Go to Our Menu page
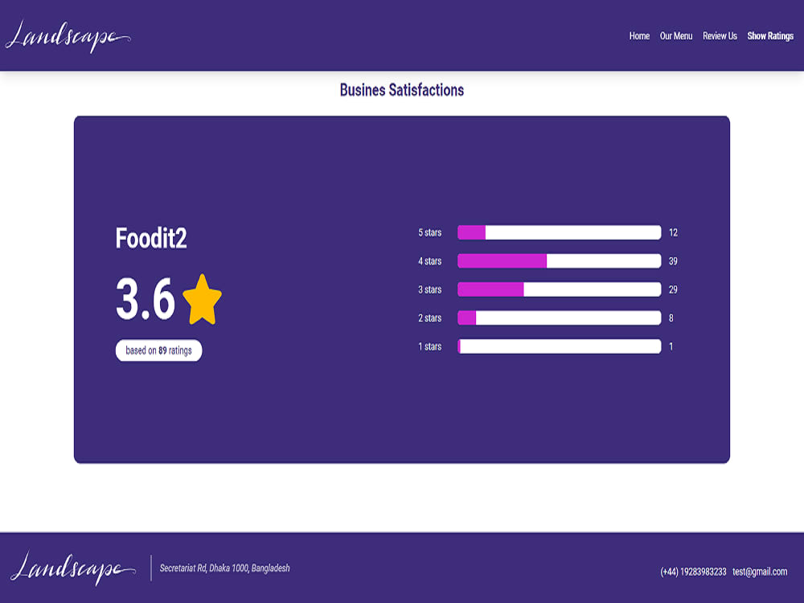Screen dimensions: 804x603 [x=676, y=36]
